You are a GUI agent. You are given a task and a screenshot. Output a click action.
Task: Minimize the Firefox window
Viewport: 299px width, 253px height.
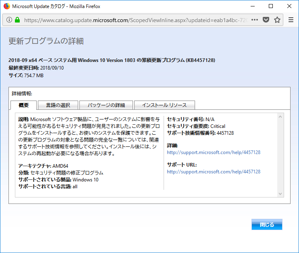pos(253,6)
